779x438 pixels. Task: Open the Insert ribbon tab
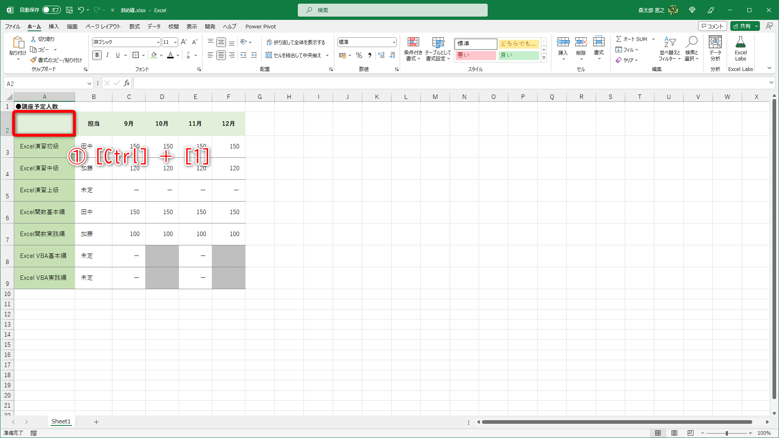[x=54, y=26]
